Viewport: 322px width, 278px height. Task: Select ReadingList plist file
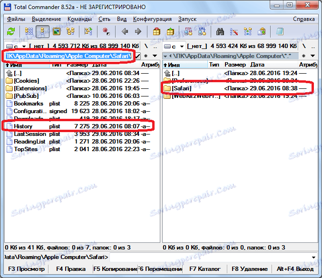[x=82, y=142]
